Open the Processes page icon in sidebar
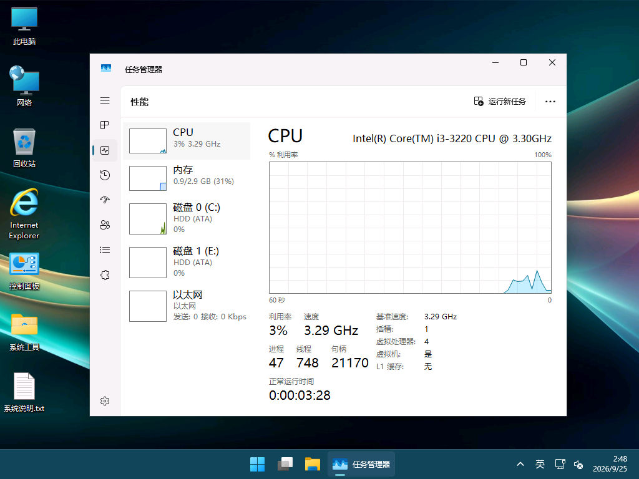Screen dimensions: 639x479 pyautogui.click(x=105, y=125)
